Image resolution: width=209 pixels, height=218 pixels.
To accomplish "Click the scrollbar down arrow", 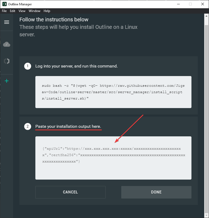I will 206,215.
